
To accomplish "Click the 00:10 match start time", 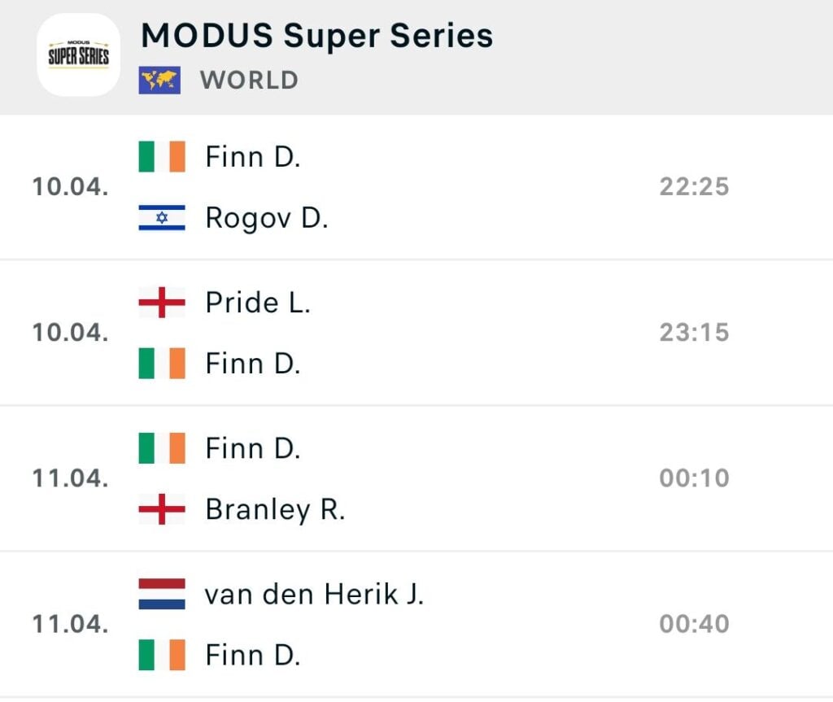I will tap(694, 478).
